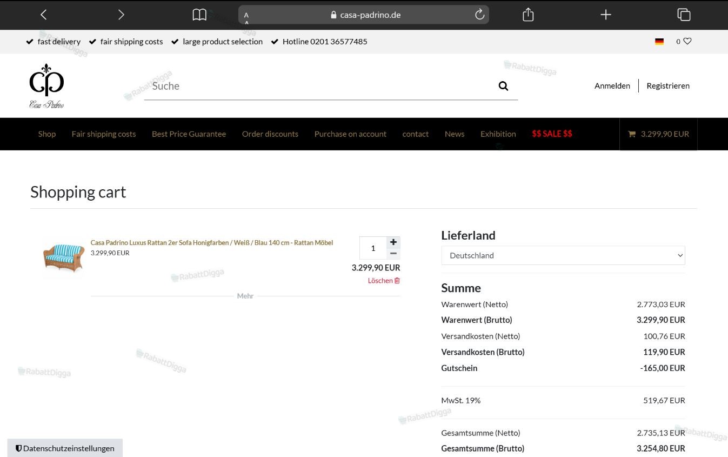Click Löschen to remove the sofa

pos(384,281)
